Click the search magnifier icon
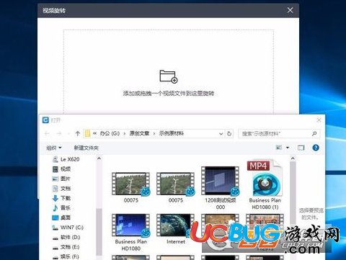 click(x=314, y=133)
